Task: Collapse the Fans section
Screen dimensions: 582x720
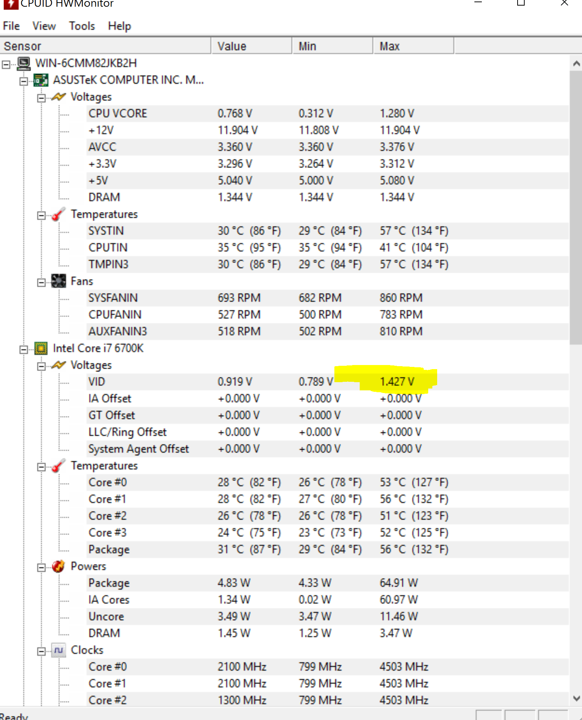Action: [x=41, y=282]
